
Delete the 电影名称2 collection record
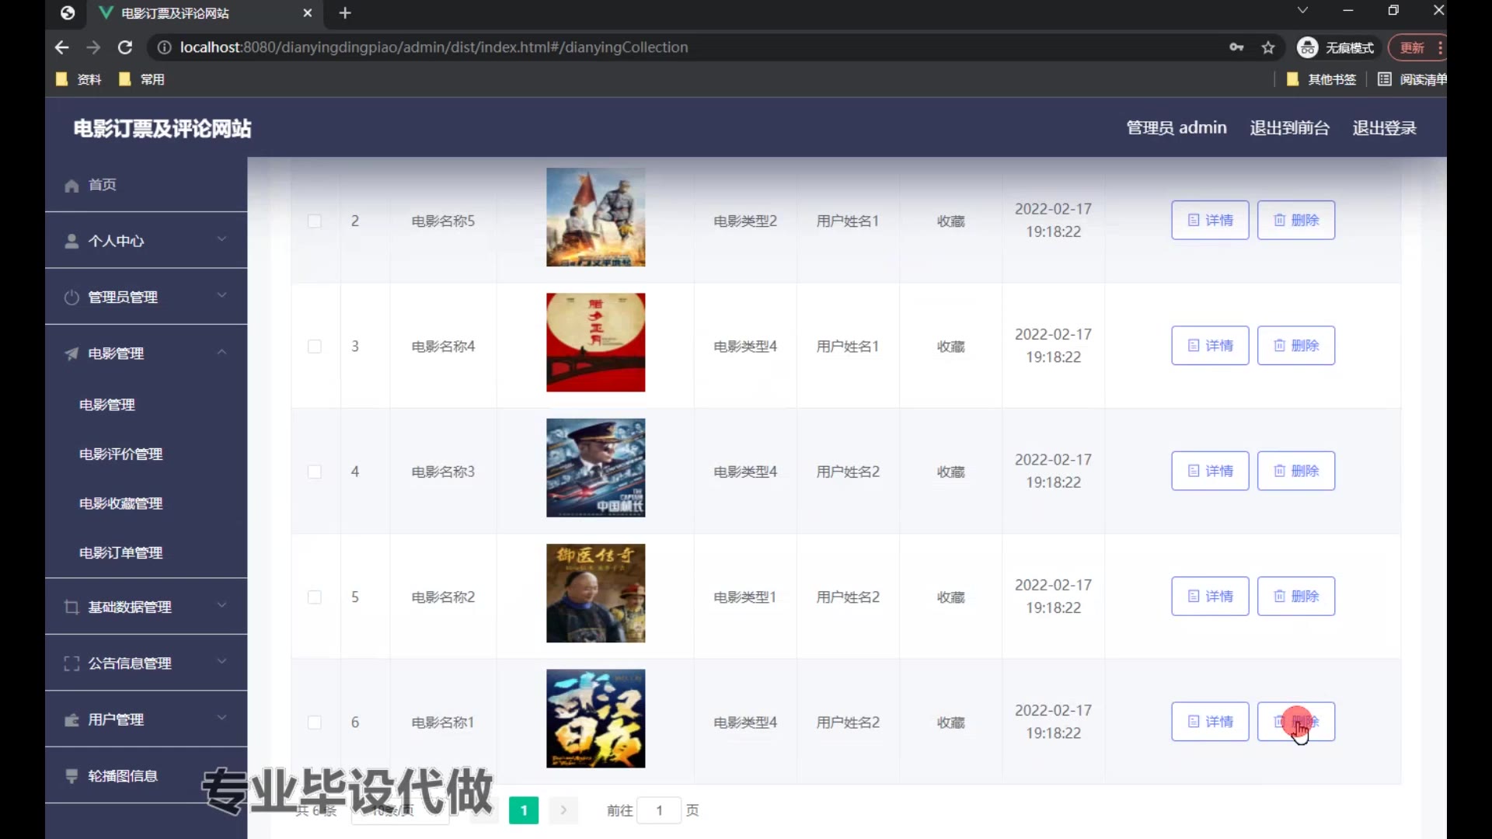pos(1296,597)
